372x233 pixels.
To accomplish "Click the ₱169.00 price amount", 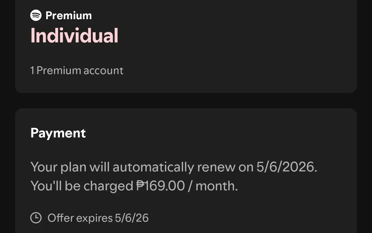I will 160,186.
